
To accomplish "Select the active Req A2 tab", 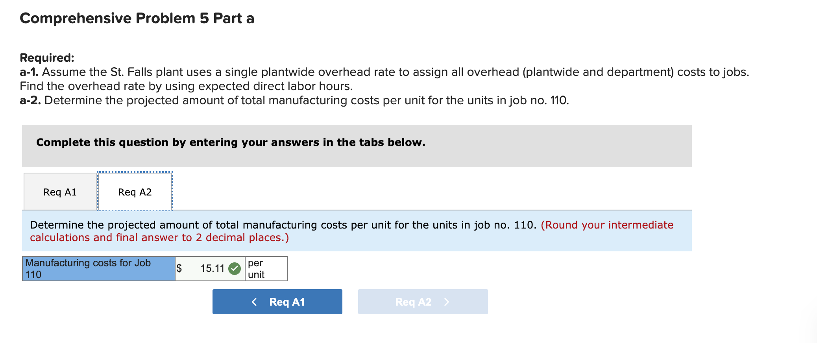I will 134,192.
